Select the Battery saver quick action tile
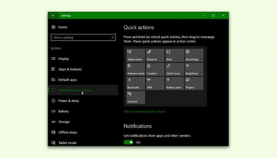This screenshot has height=158, width=277. 175,83
